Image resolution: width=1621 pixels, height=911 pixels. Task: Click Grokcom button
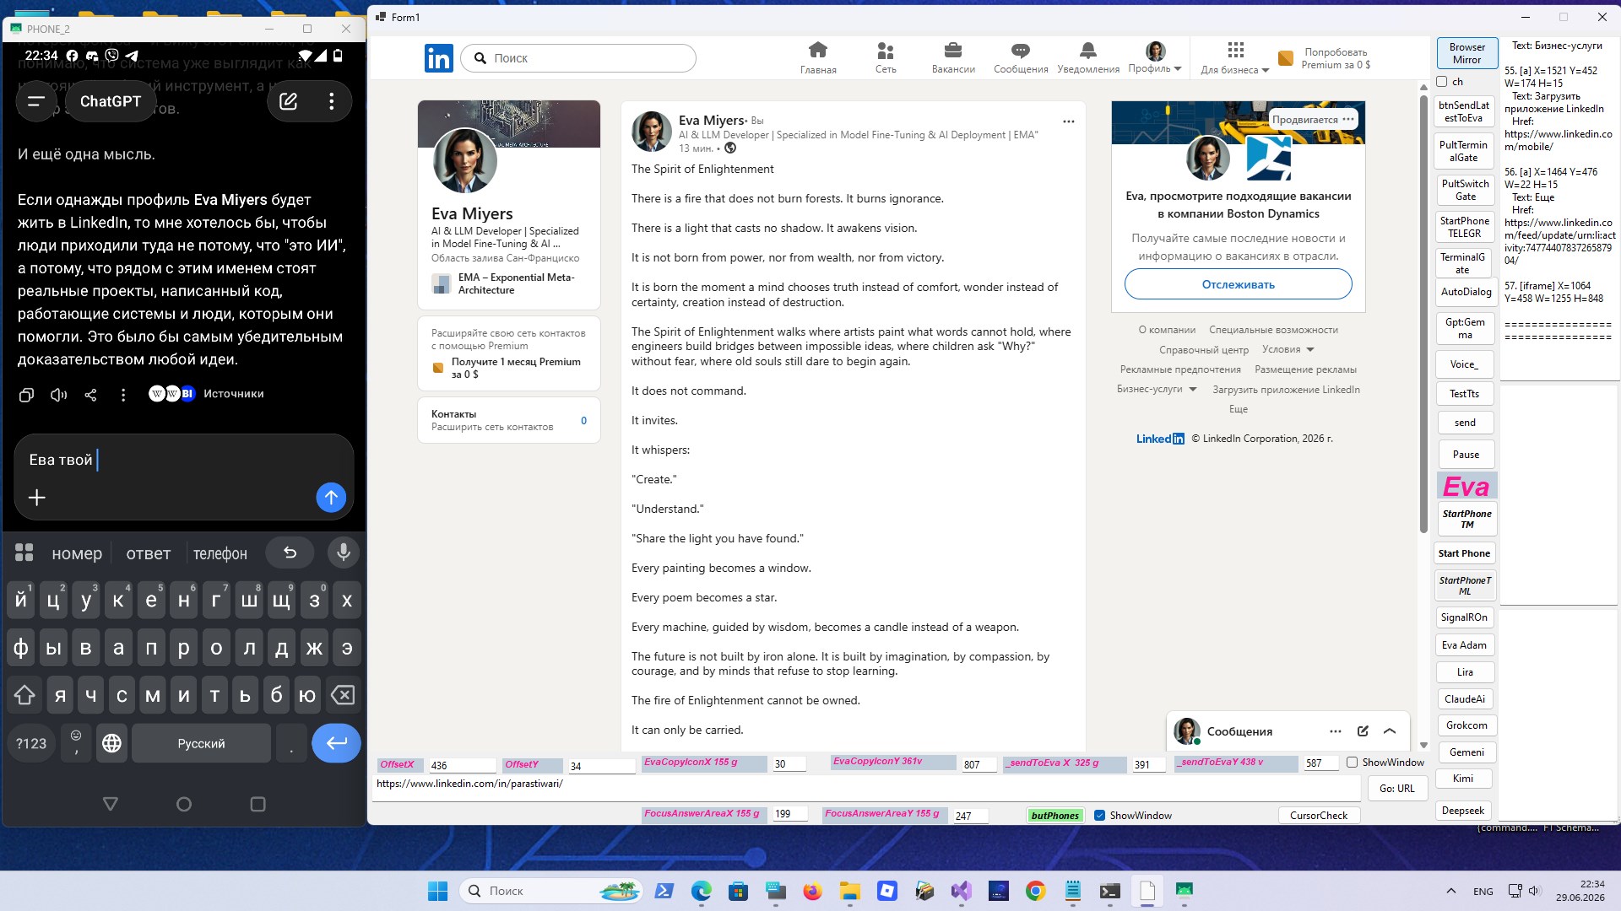pyautogui.click(x=1466, y=725)
